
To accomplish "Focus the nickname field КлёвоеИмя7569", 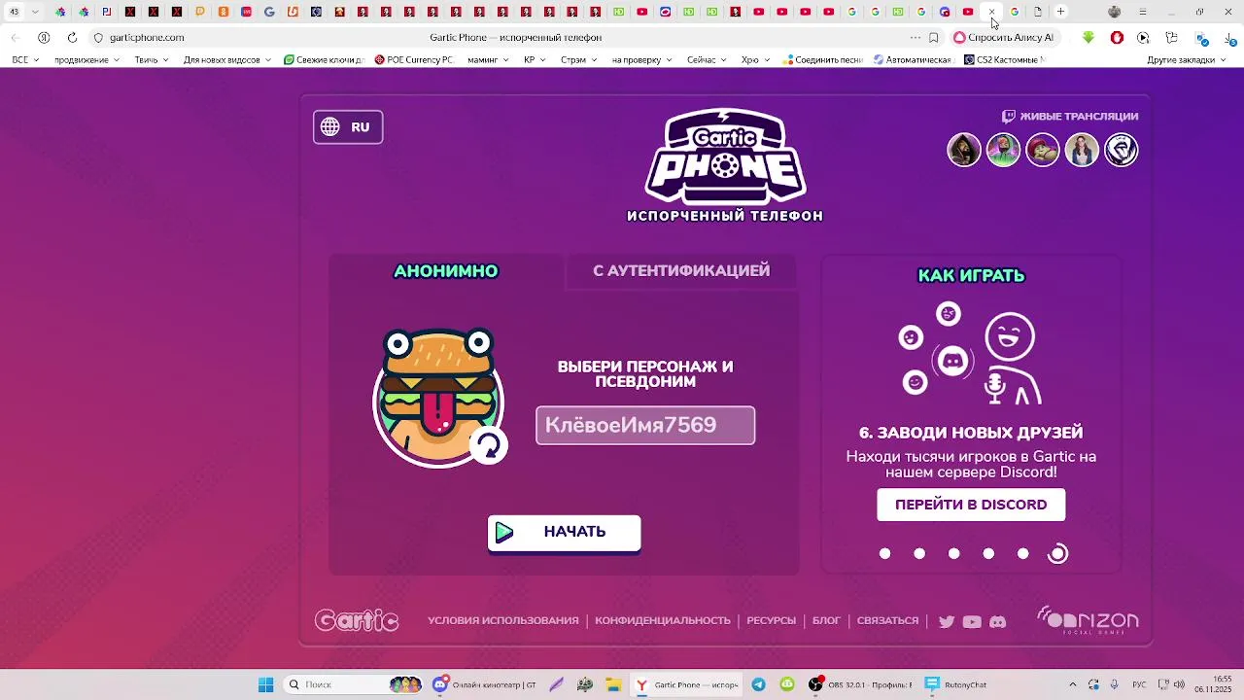I will pyautogui.click(x=645, y=425).
